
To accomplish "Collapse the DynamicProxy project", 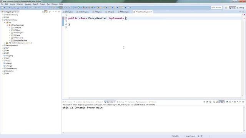I will click(2, 20).
